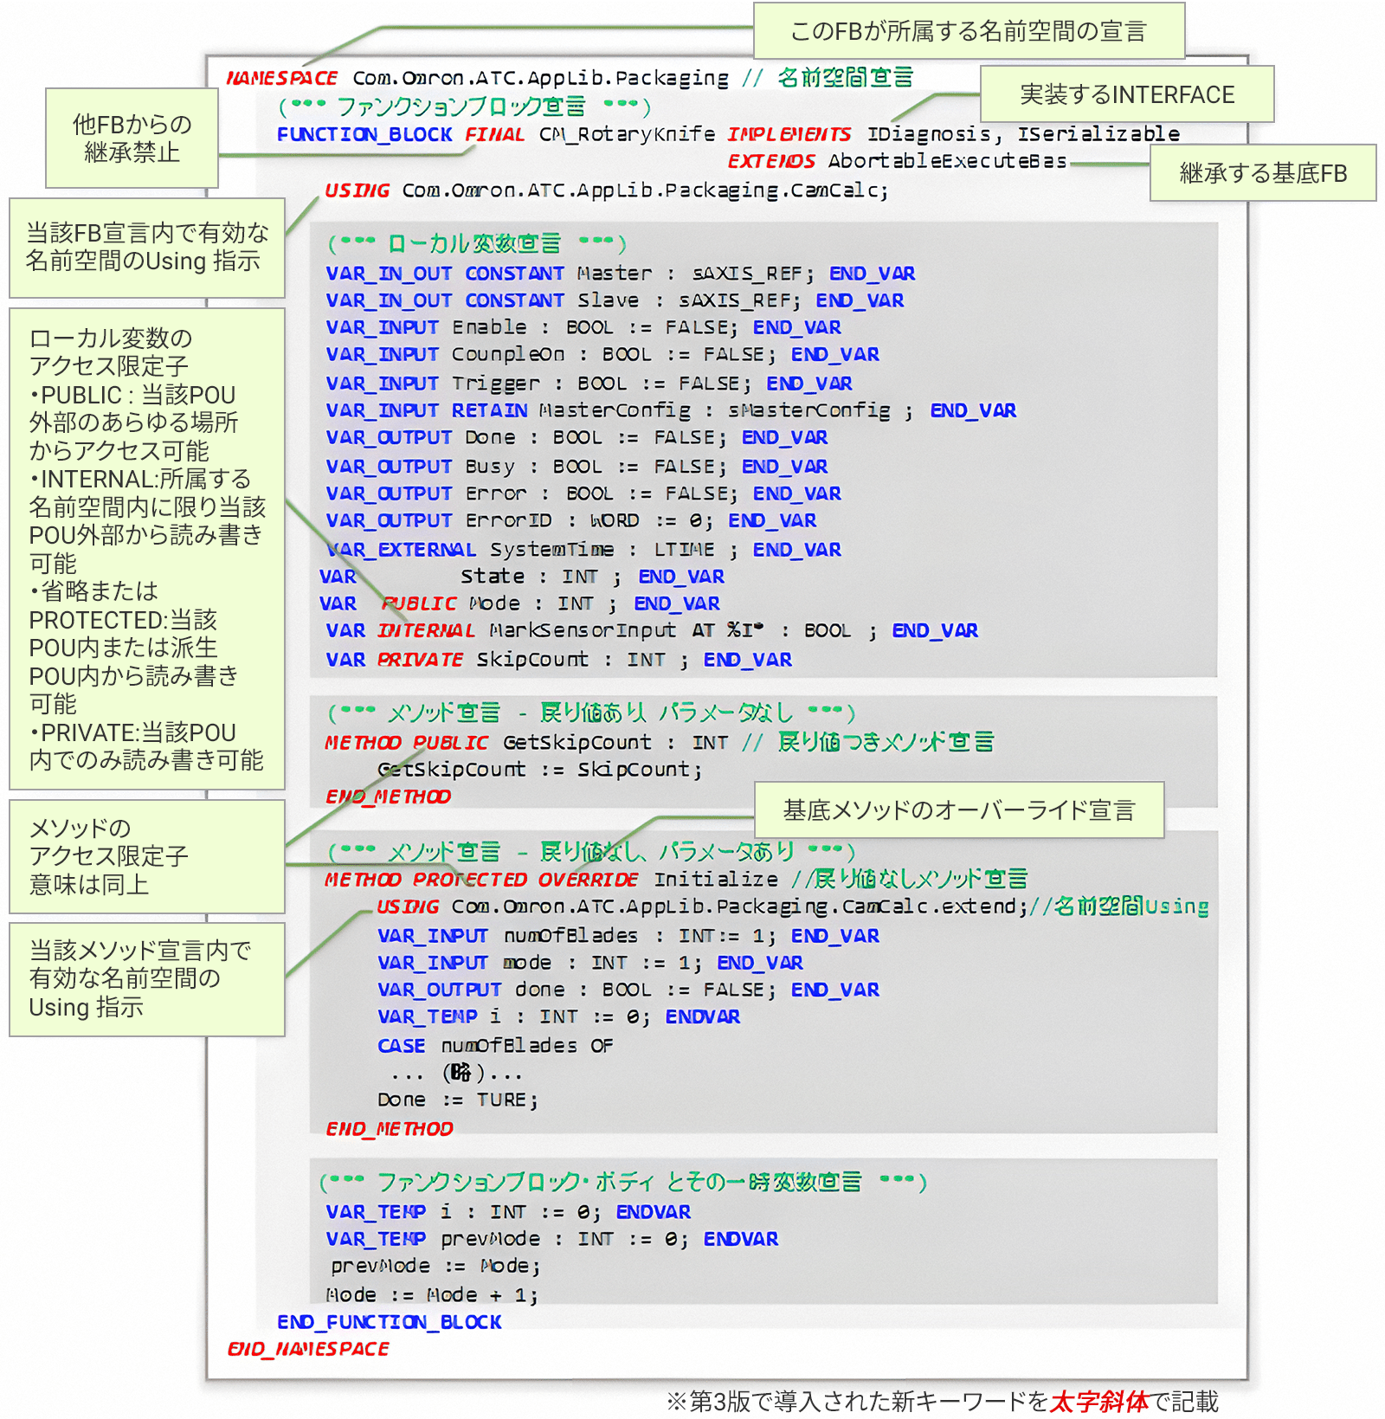This screenshot has height=1419, width=1385.
Task: Select the '実装するINTERFACE' callout box
Action: tap(1126, 94)
